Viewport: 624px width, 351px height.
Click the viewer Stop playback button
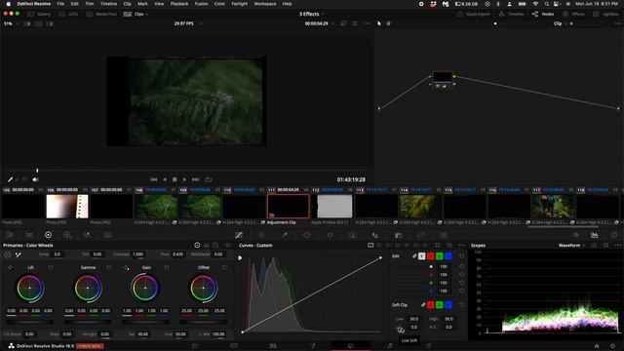click(175, 179)
